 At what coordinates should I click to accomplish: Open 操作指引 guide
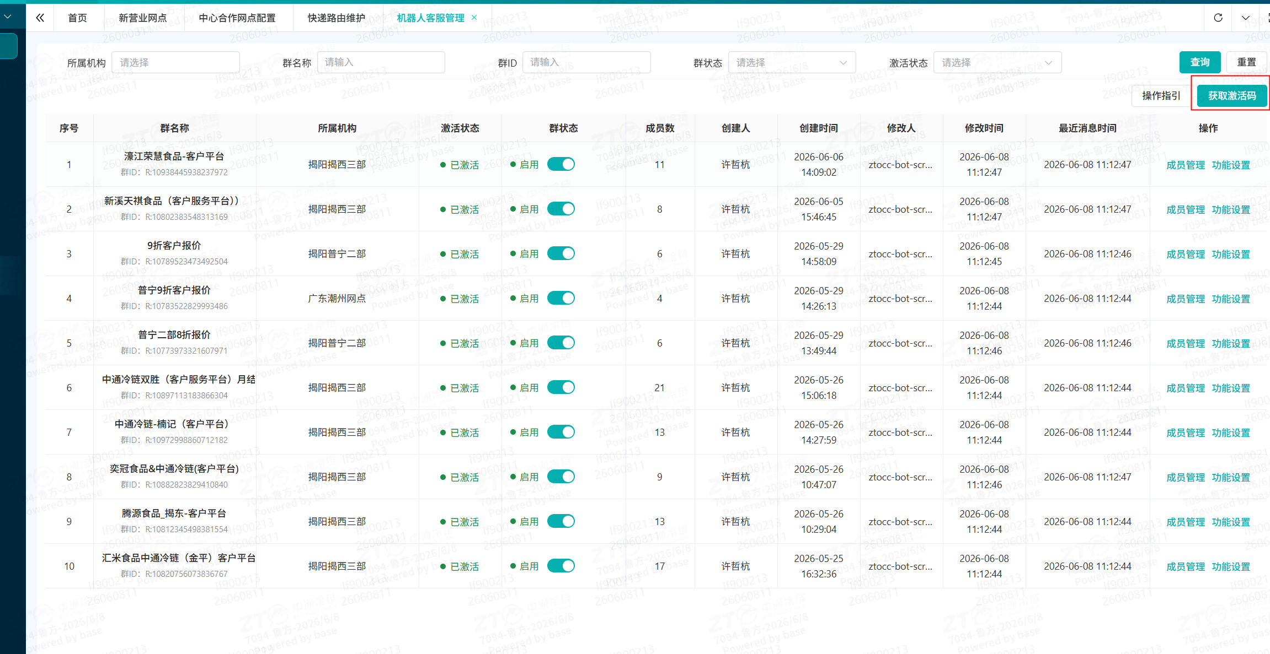point(1161,96)
